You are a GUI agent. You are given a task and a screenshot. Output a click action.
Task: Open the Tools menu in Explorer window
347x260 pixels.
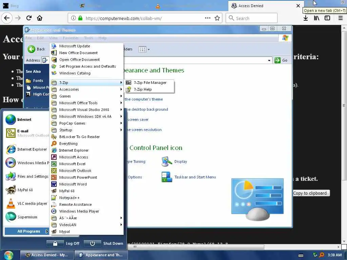pos(88,38)
